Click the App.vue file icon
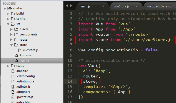 [16, 55]
